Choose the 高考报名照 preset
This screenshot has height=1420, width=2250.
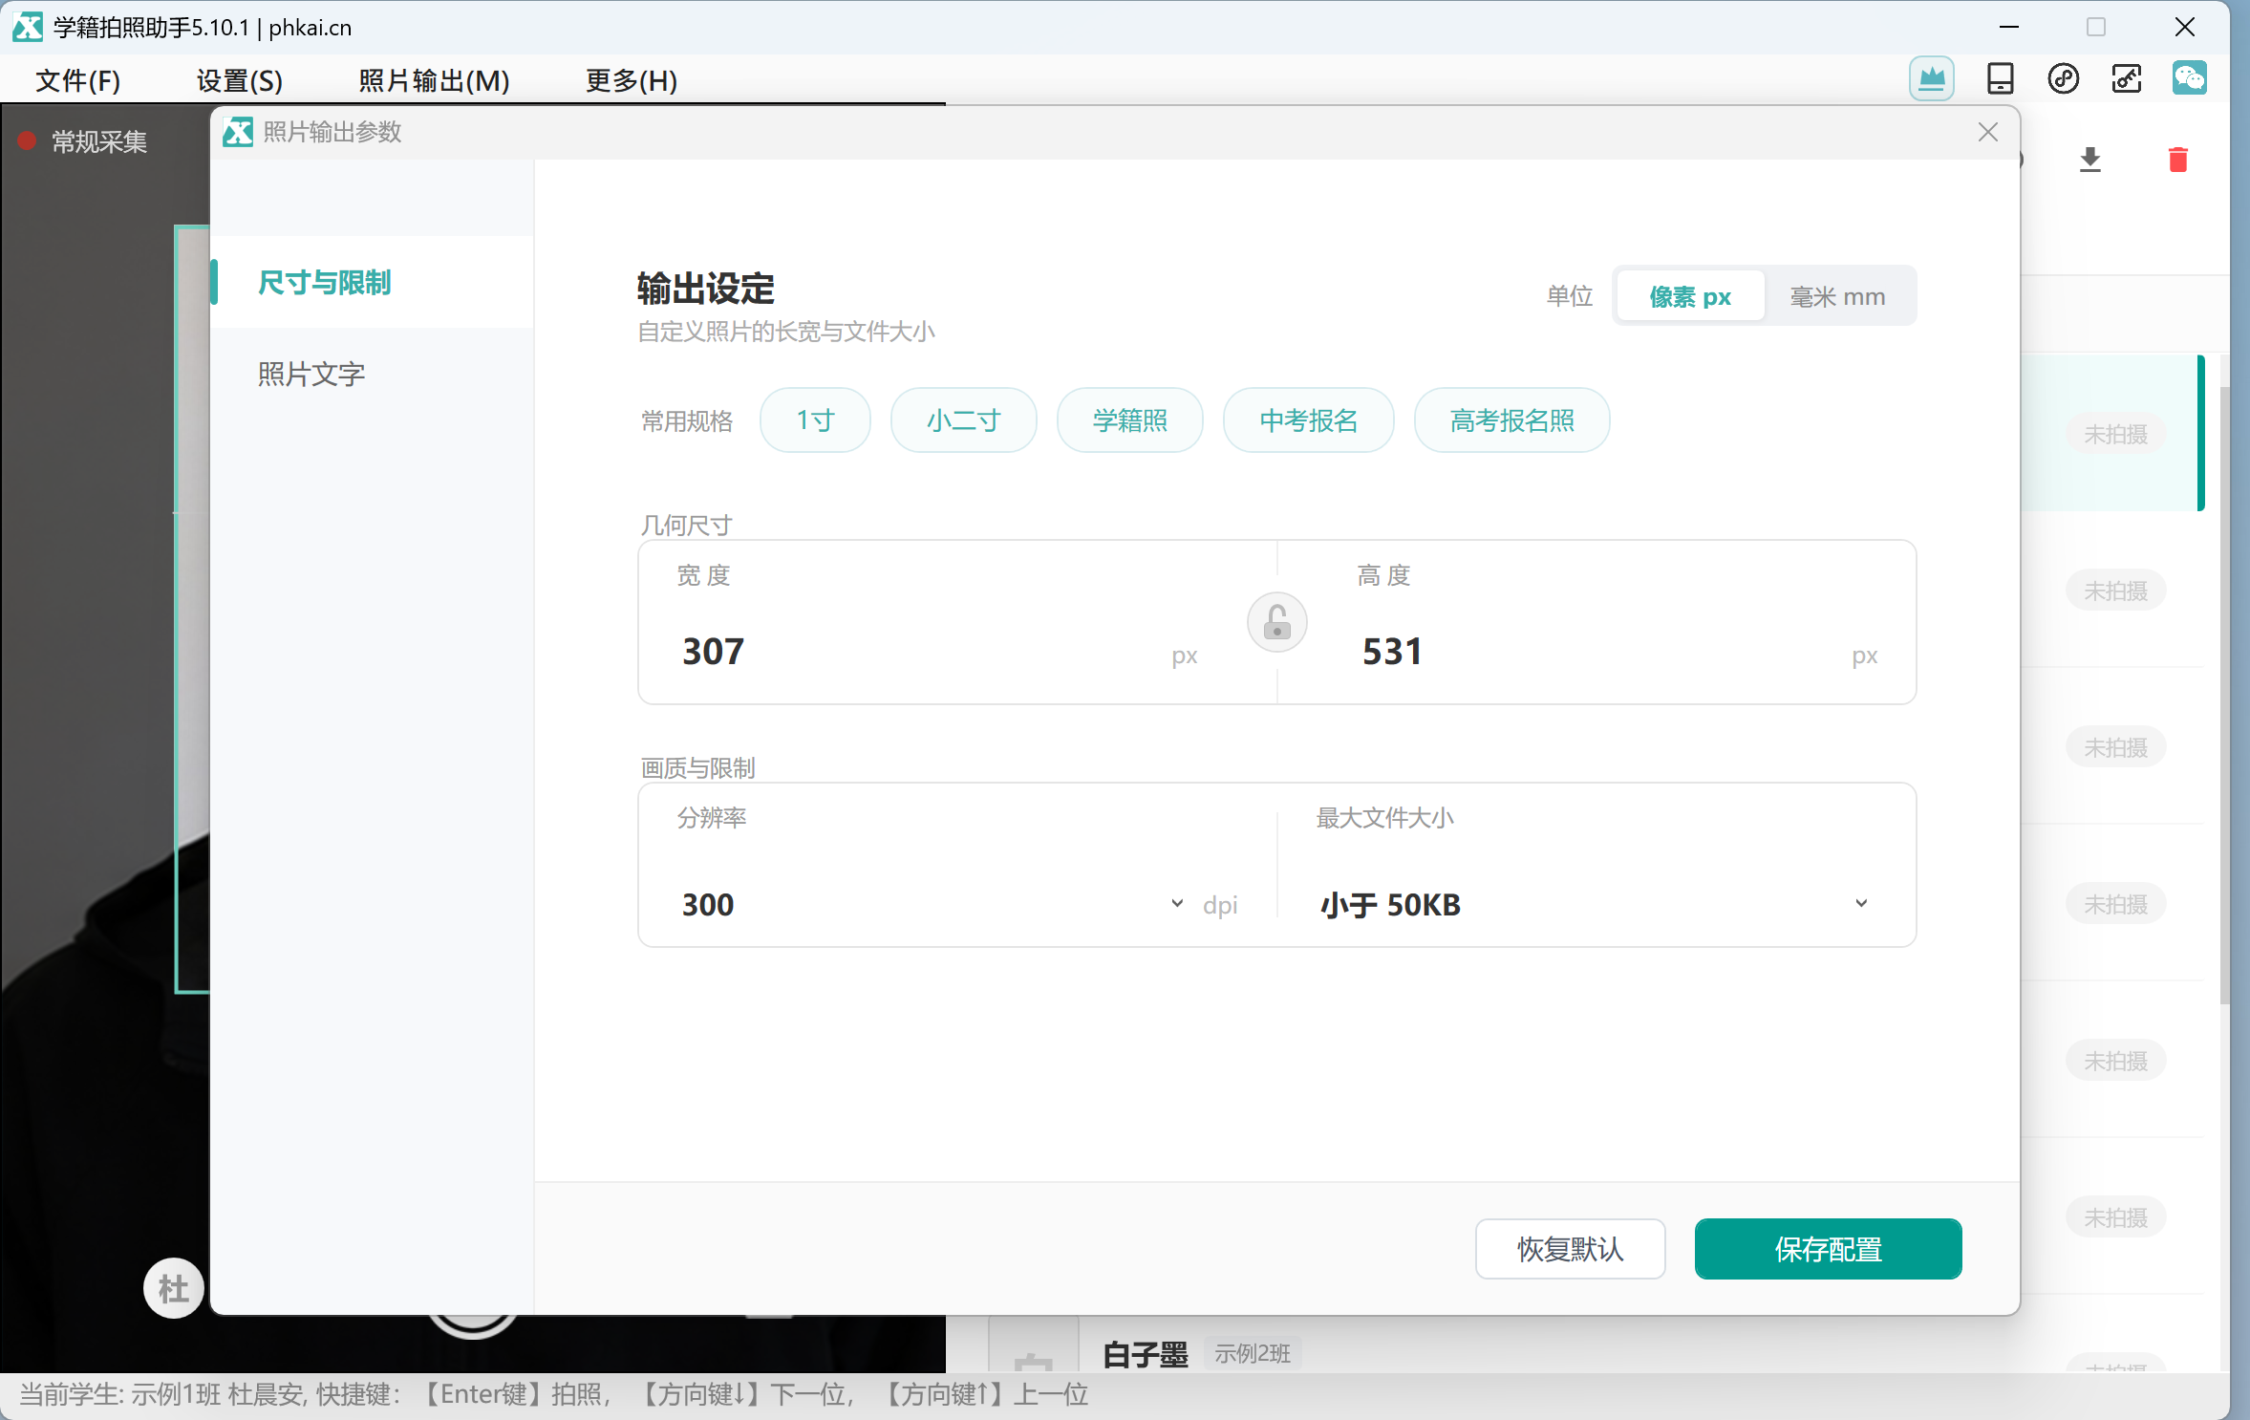[1511, 420]
